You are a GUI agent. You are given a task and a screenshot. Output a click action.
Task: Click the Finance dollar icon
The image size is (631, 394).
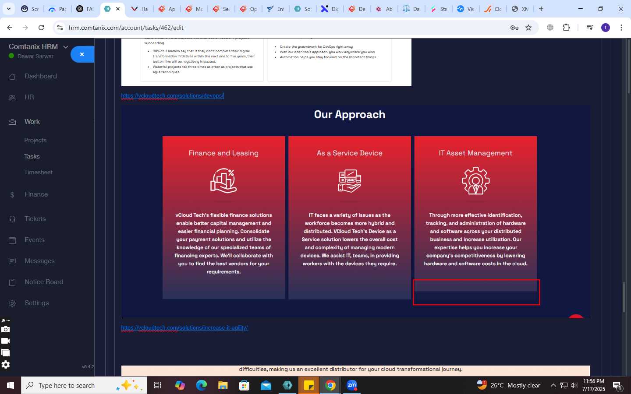click(12, 195)
